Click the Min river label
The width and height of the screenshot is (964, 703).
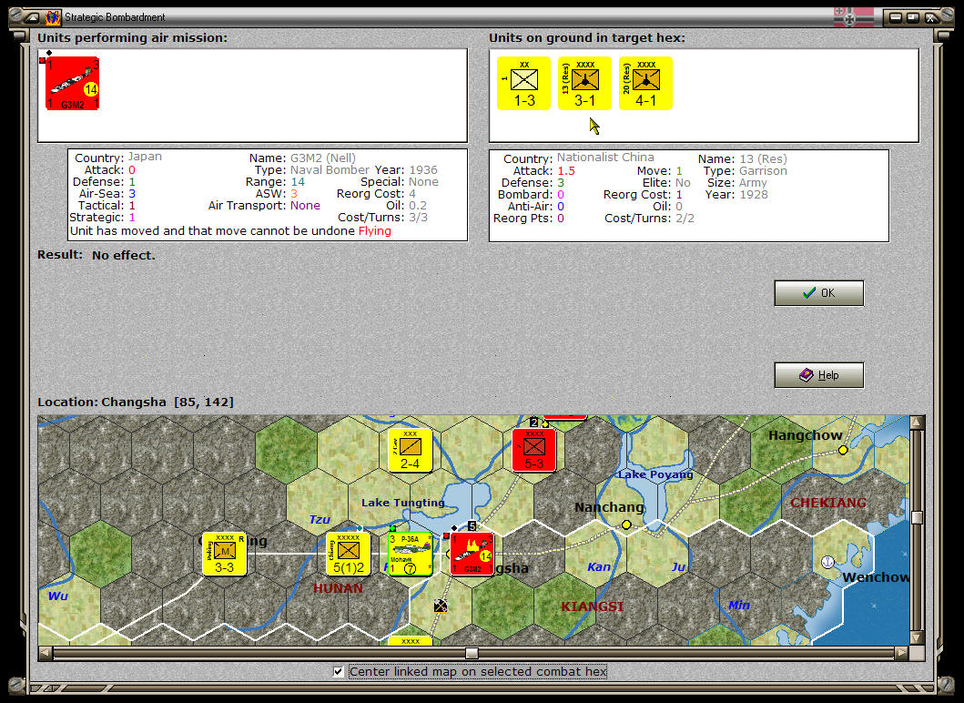(739, 606)
